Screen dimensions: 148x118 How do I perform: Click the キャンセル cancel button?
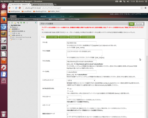139,24
